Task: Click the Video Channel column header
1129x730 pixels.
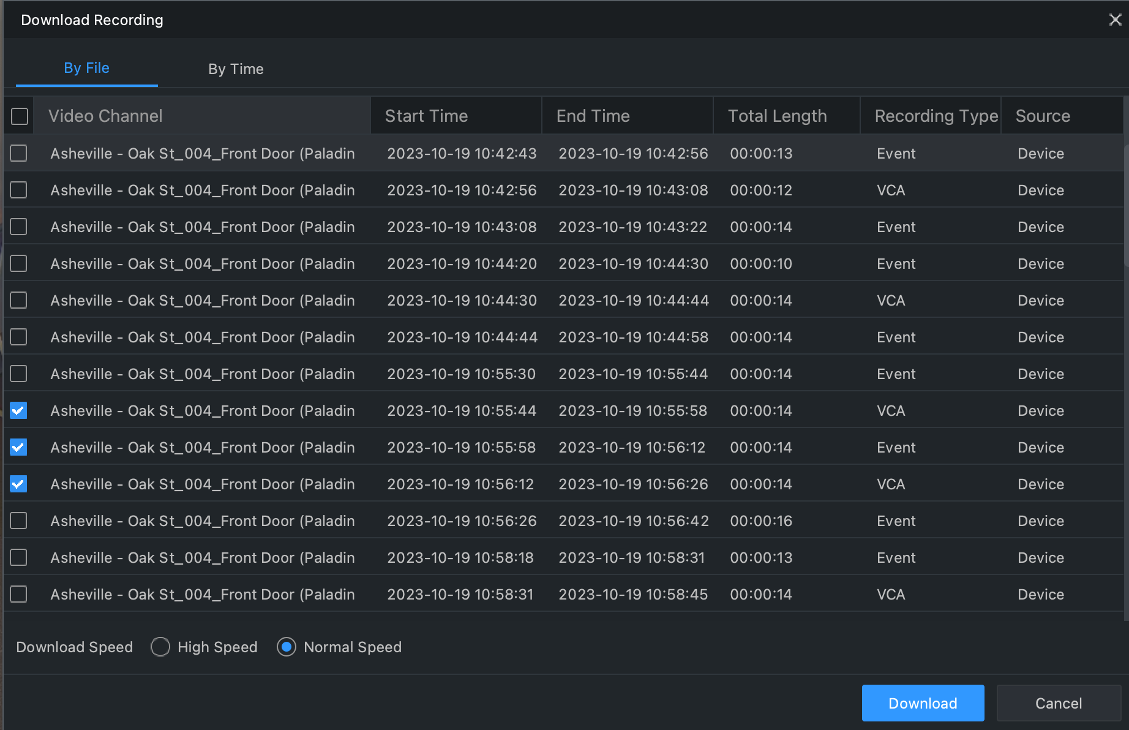Action: click(105, 116)
